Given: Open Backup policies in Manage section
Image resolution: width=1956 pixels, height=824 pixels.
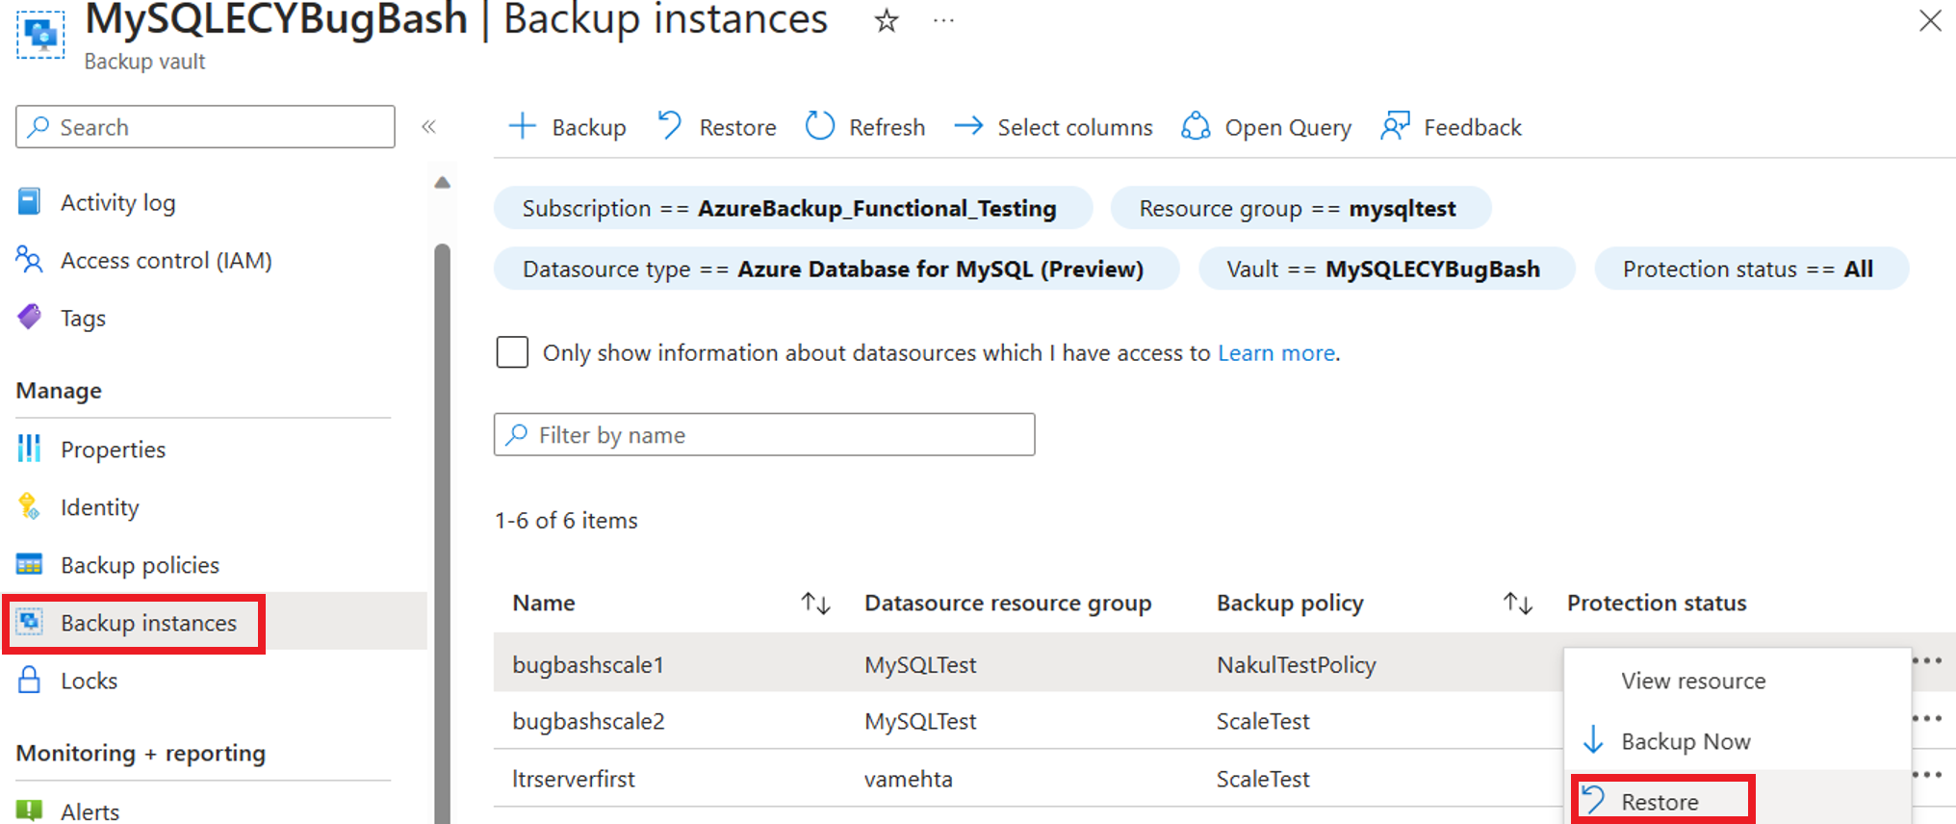Looking at the screenshot, I should (140, 565).
